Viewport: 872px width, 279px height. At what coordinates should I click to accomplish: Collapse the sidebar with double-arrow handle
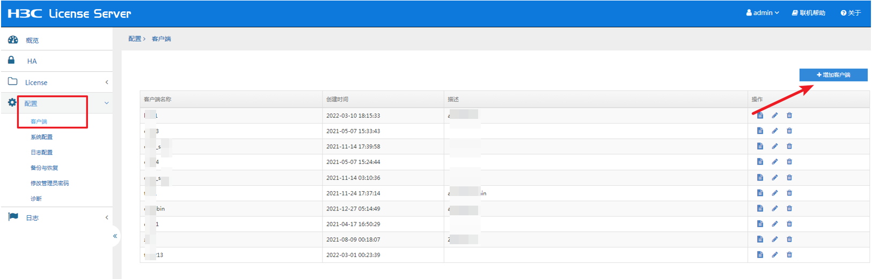click(x=115, y=236)
